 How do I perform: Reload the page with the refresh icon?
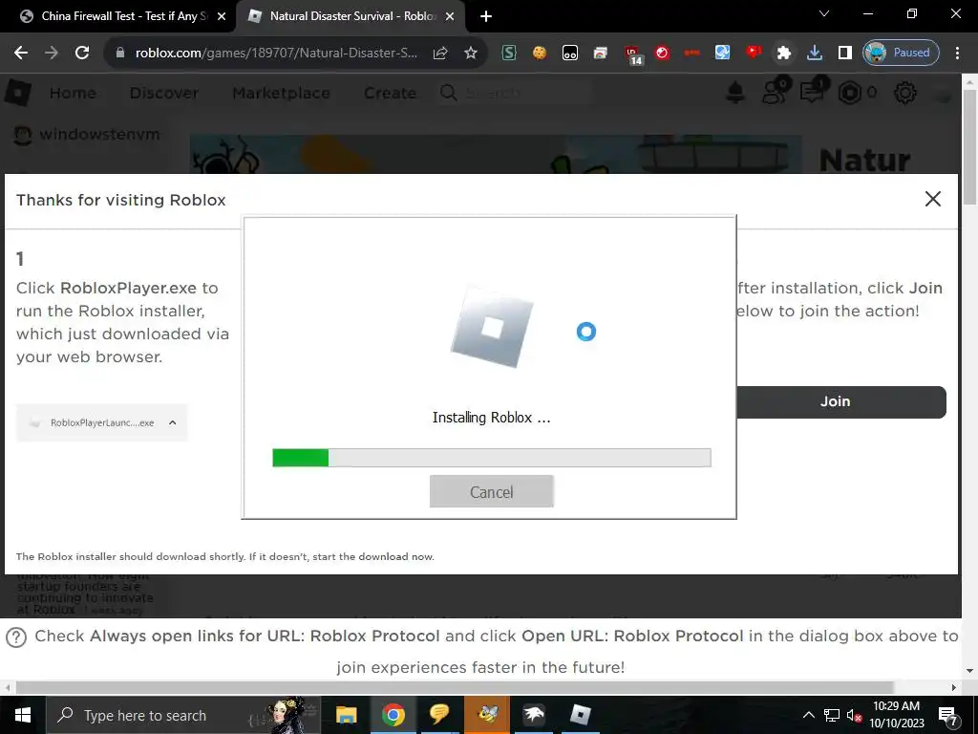(x=82, y=54)
